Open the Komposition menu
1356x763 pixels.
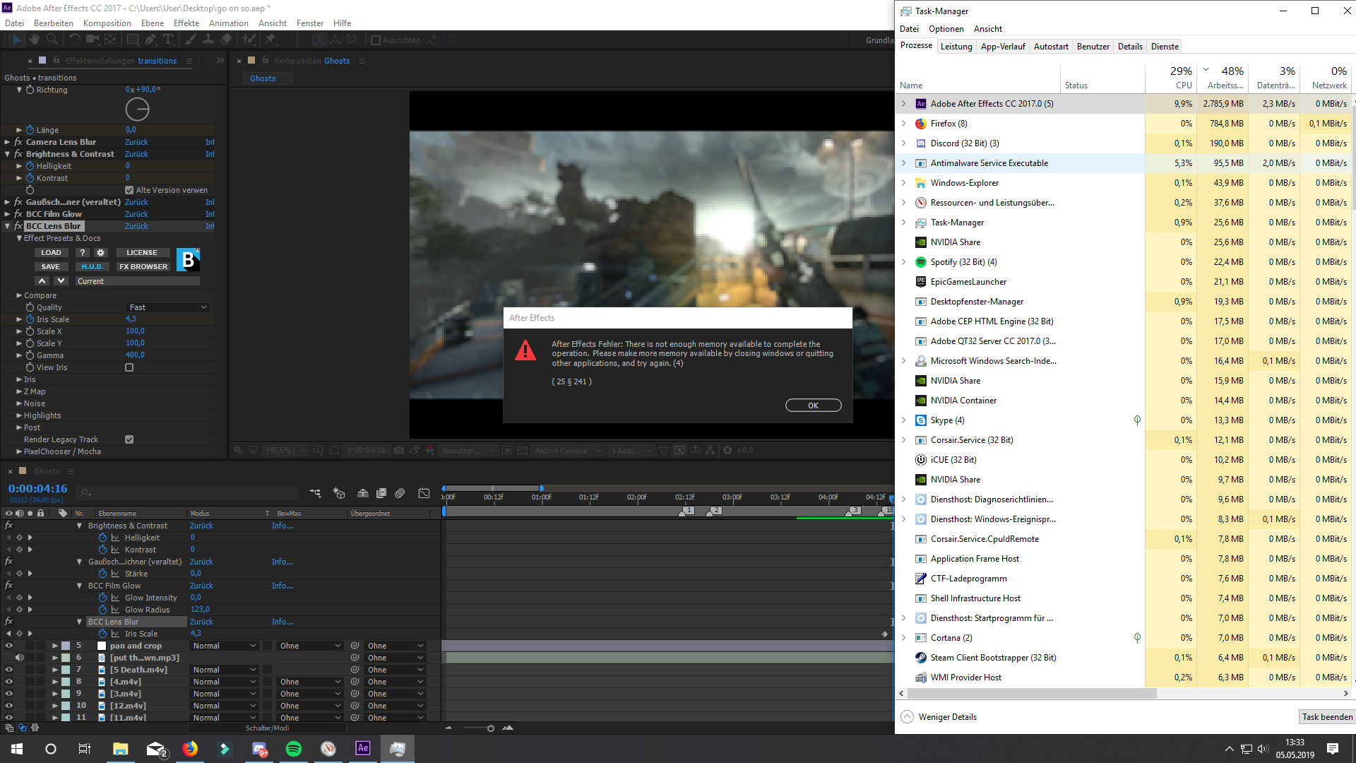pos(107,23)
